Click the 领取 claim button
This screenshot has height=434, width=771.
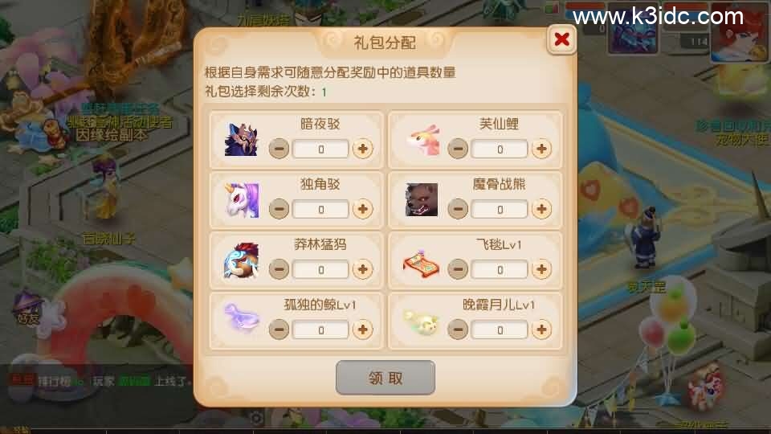coord(385,378)
